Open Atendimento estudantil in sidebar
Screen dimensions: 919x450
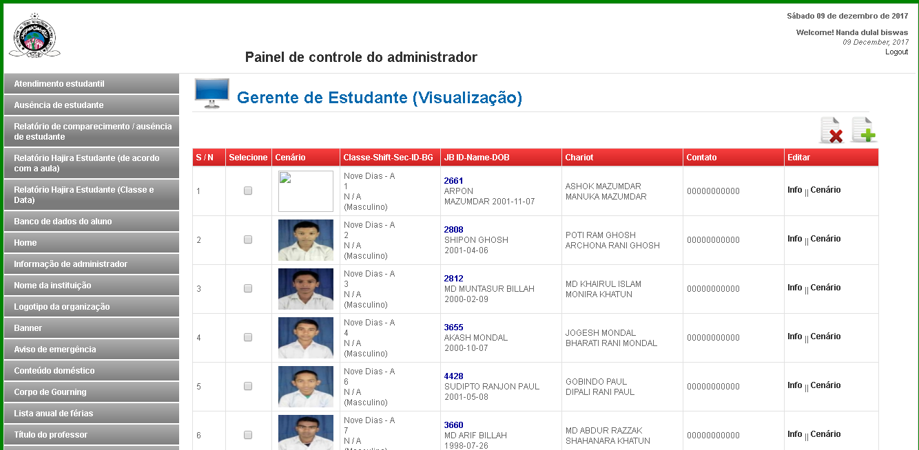click(92, 84)
